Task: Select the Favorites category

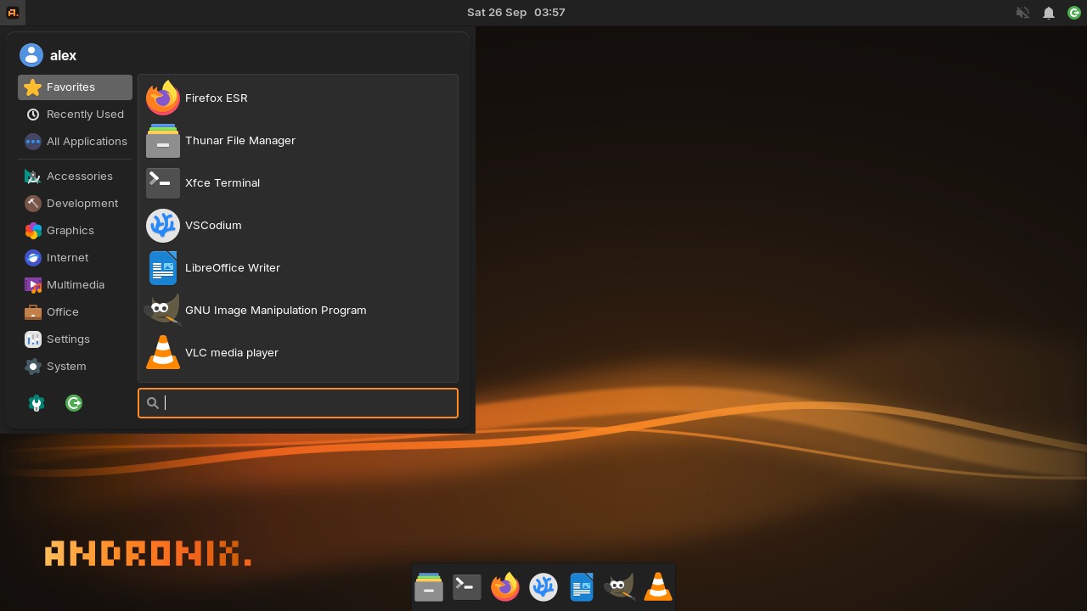Action: coord(75,87)
